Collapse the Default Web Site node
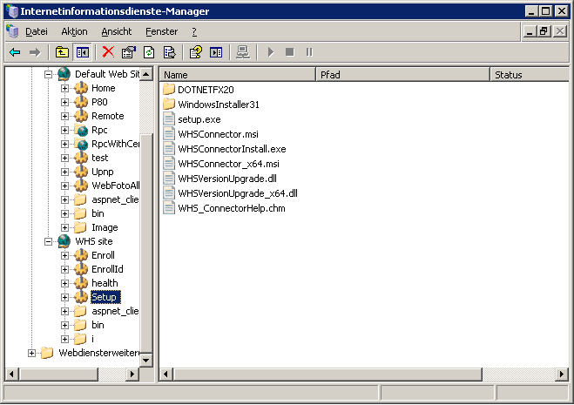The width and height of the screenshot is (574, 405). [48, 74]
